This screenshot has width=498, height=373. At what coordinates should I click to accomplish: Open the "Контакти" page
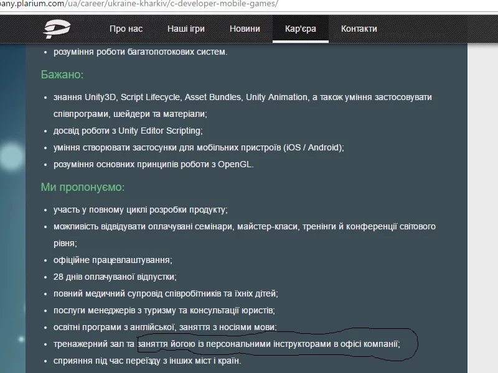coord(359,29)
